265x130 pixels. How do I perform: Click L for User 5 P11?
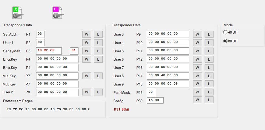(209, 51)
